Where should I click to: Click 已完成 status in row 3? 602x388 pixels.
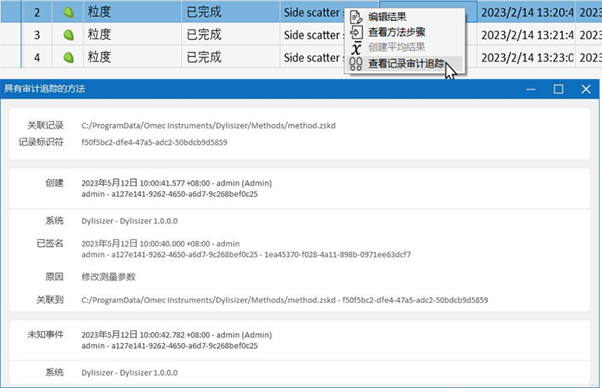(231, 35)
